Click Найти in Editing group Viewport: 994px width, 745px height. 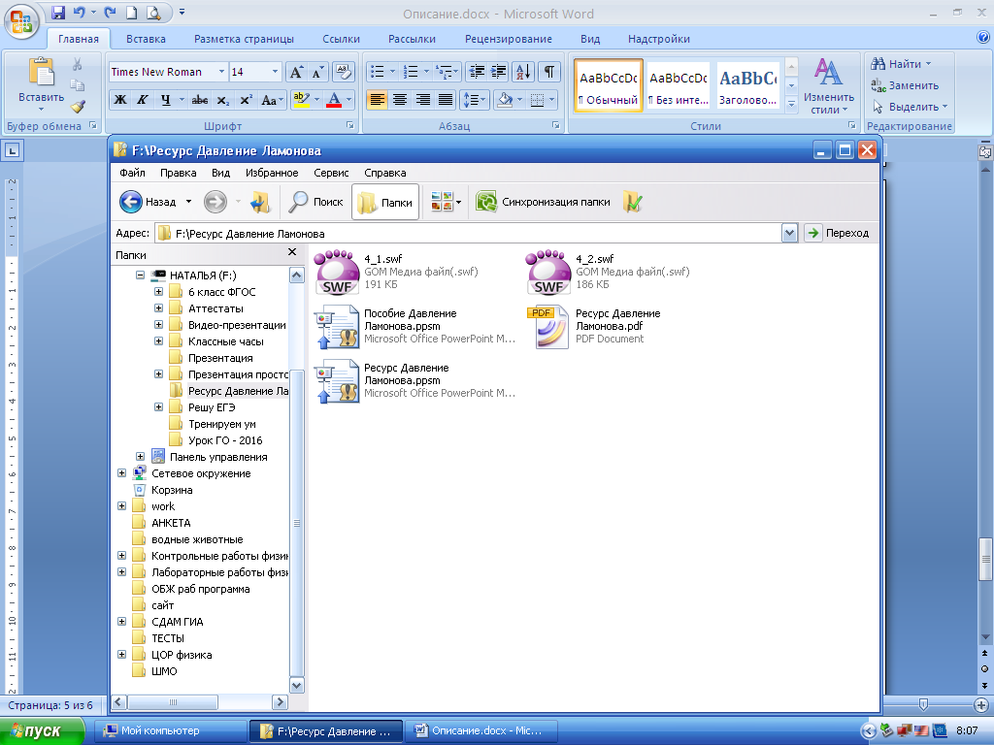(900, 64)
